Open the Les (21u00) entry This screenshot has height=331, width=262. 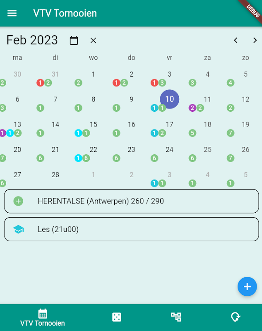[132, 229]
